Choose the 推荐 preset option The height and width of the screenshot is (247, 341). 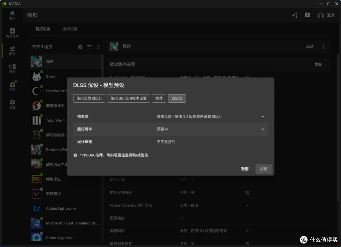(x=159, y=98)
